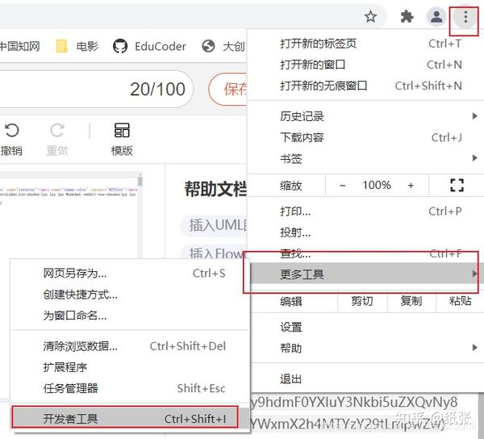484x439 pixels.
Task: Select 创建快捷方式... in the submenu
Action: (130, 295)
